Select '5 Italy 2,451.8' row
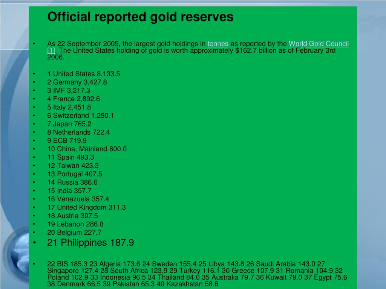 coord(69,107)
